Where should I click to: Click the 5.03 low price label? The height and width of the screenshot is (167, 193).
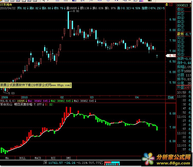(11, 93)
